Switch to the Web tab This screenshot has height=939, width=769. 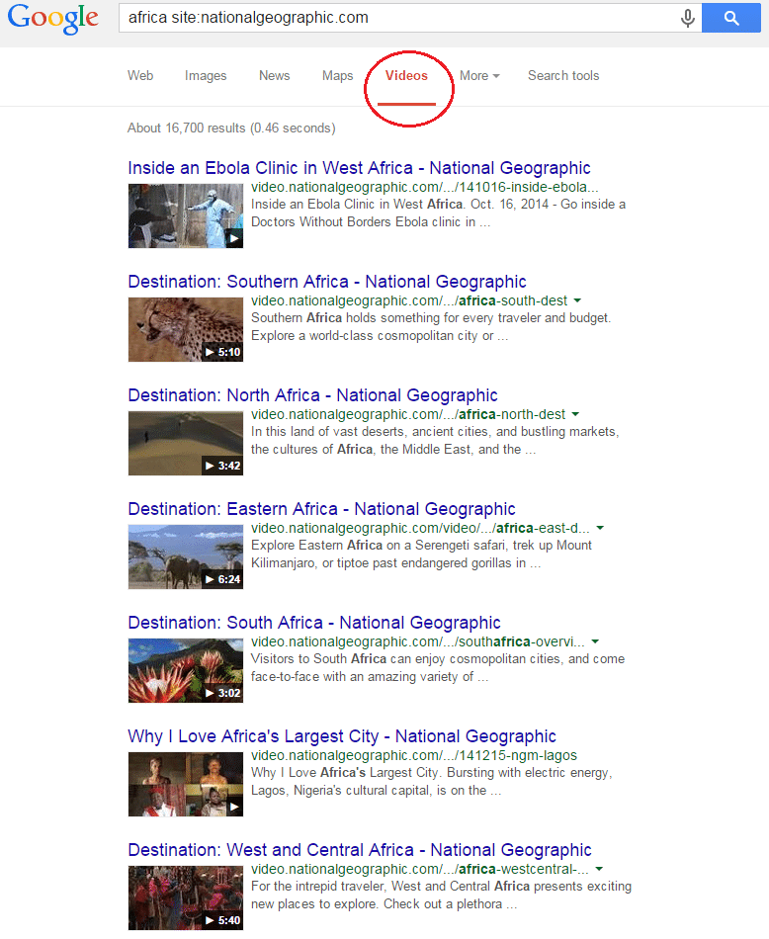click(140, 76)
